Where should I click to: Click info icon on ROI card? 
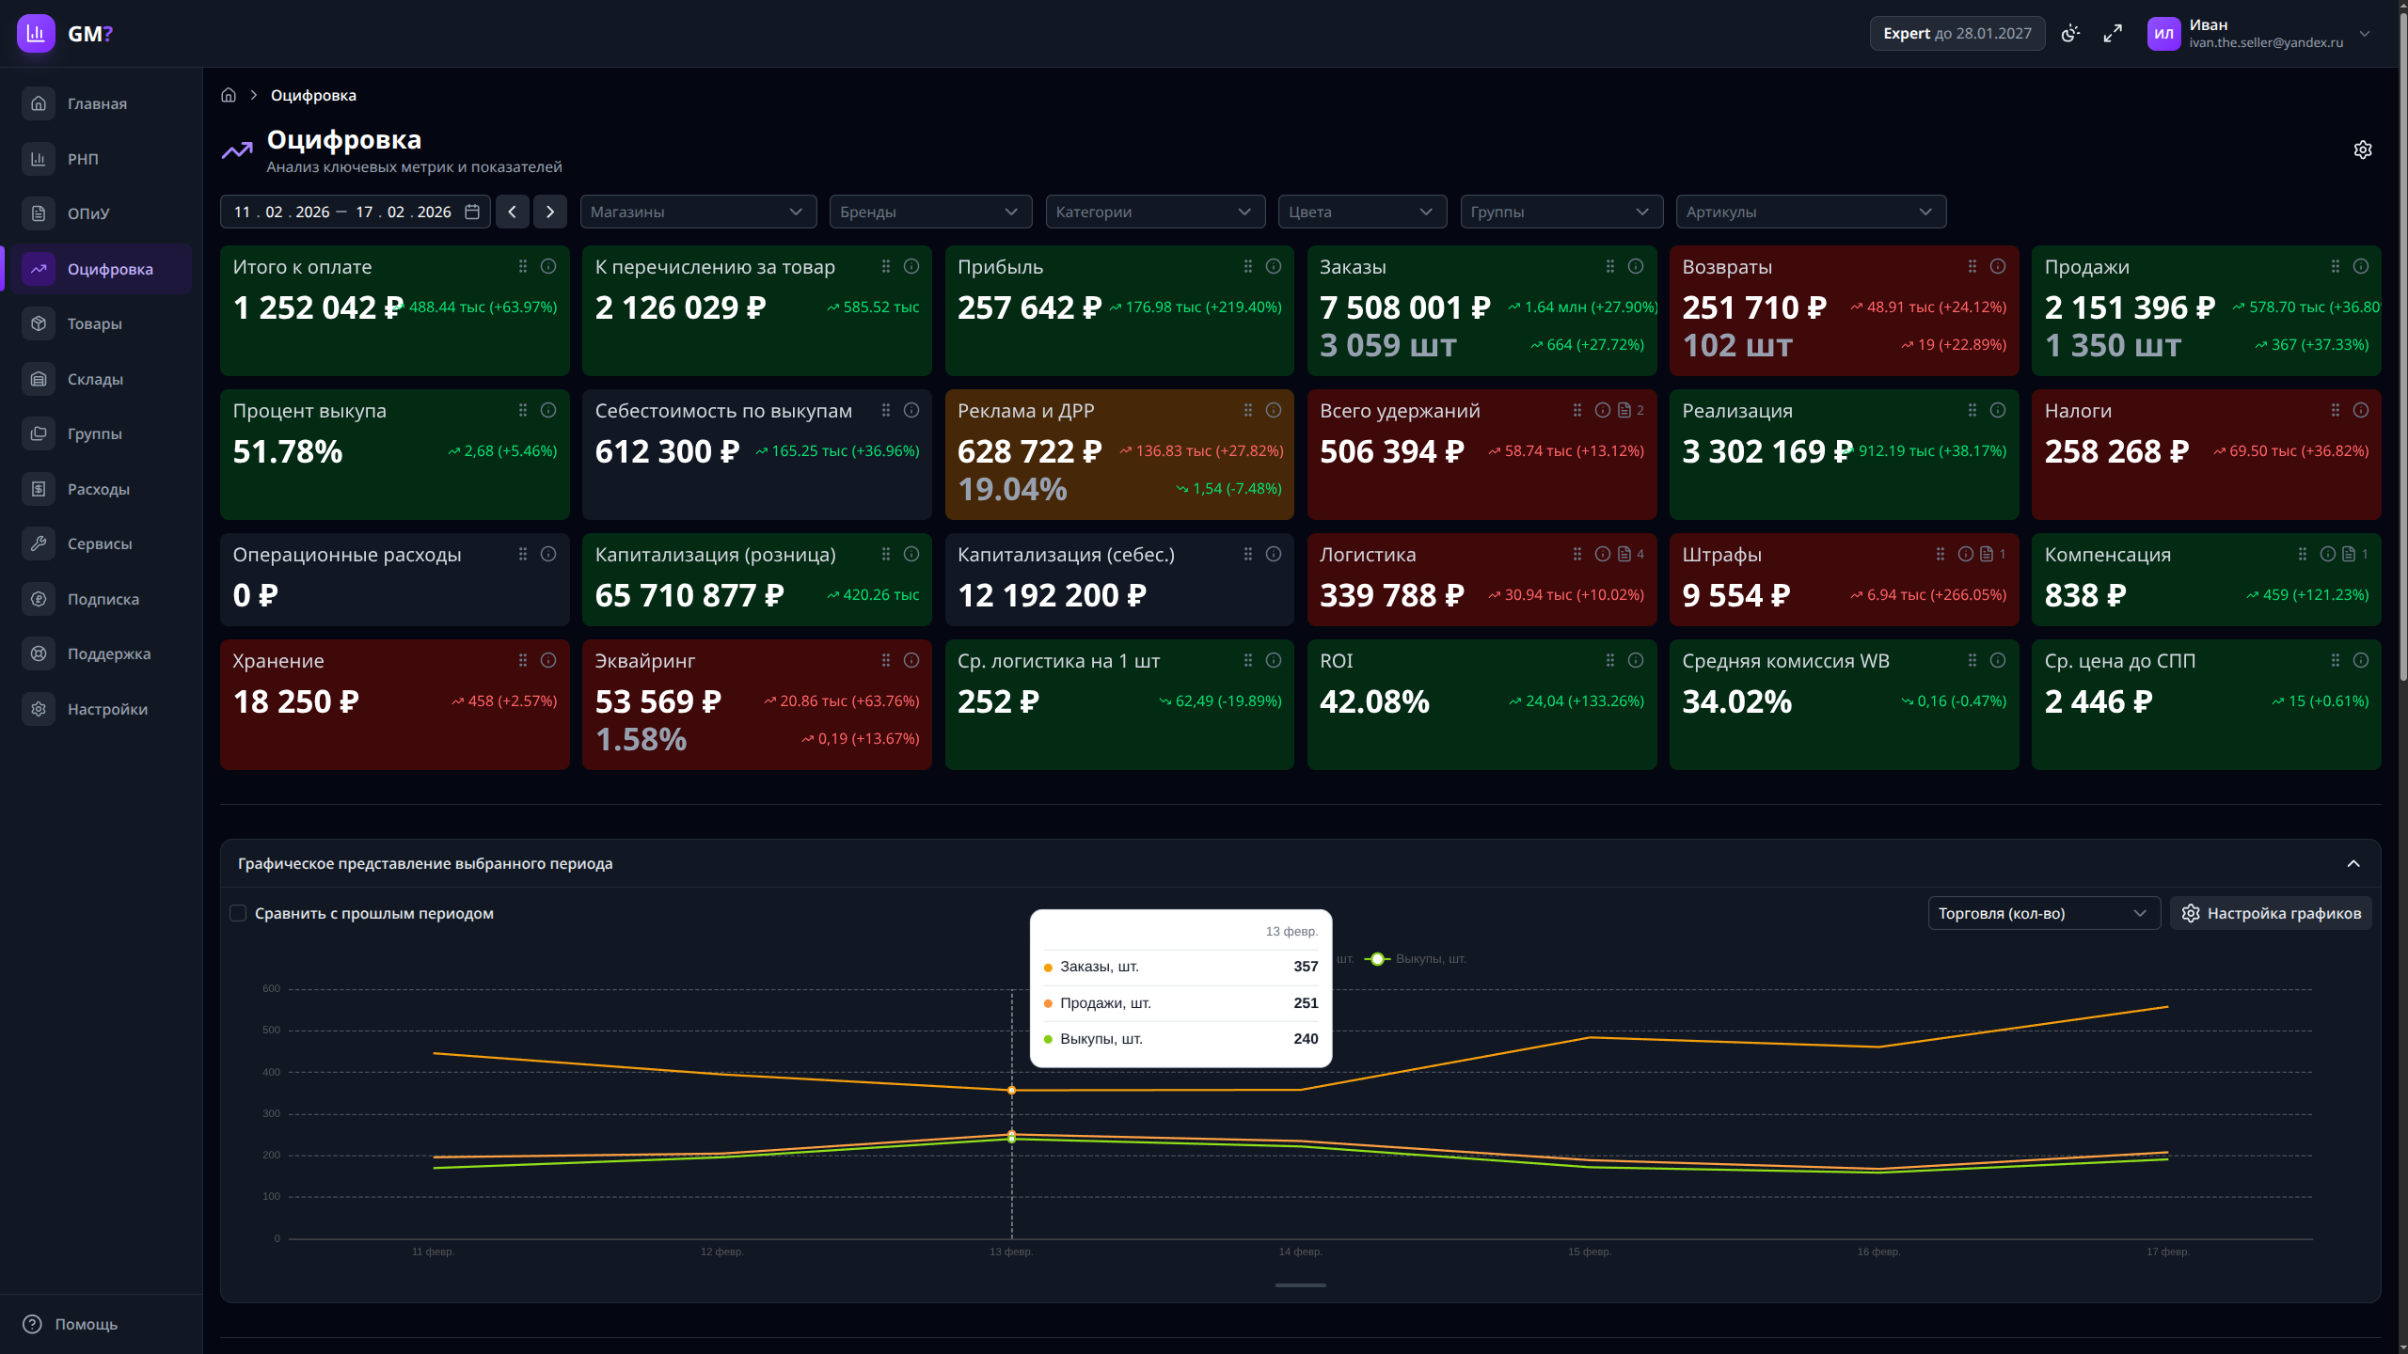pyautogui.click(x=1636, y=661)
